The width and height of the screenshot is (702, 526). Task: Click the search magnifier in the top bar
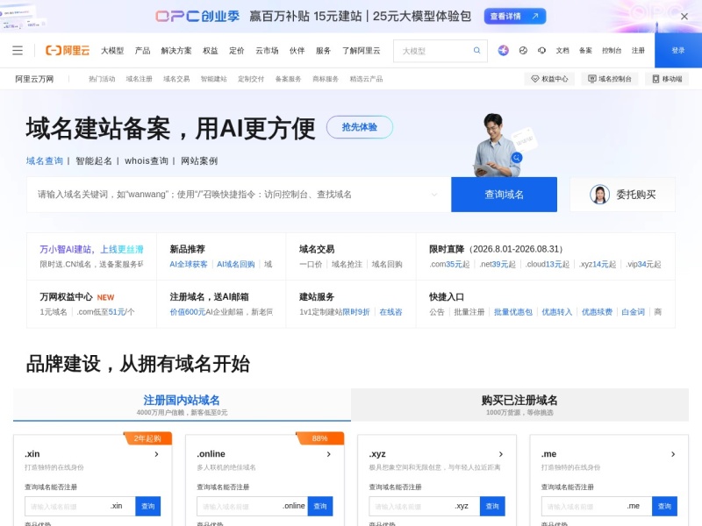click(x=476, y=50)
